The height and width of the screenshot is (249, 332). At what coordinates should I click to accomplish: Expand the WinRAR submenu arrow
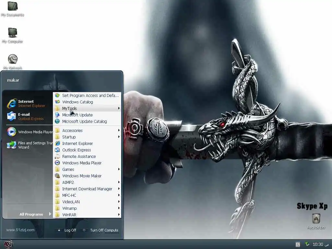[x=119, y=215]
